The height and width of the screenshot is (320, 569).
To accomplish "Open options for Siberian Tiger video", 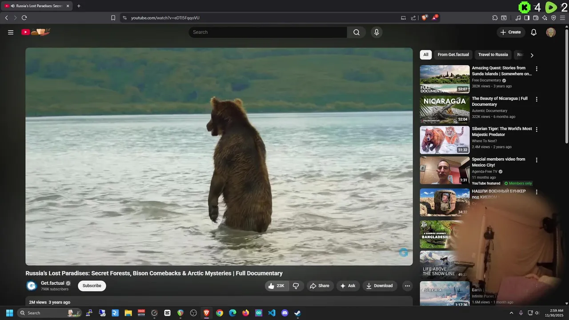I will pos(537,129).
